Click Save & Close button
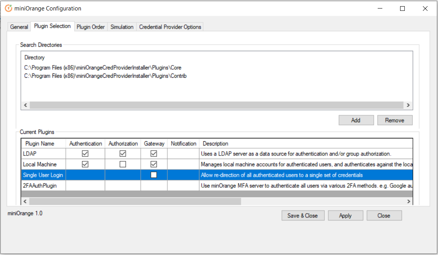Image resolution: width=438 pixels, height=255 pixels. [303, 216]
